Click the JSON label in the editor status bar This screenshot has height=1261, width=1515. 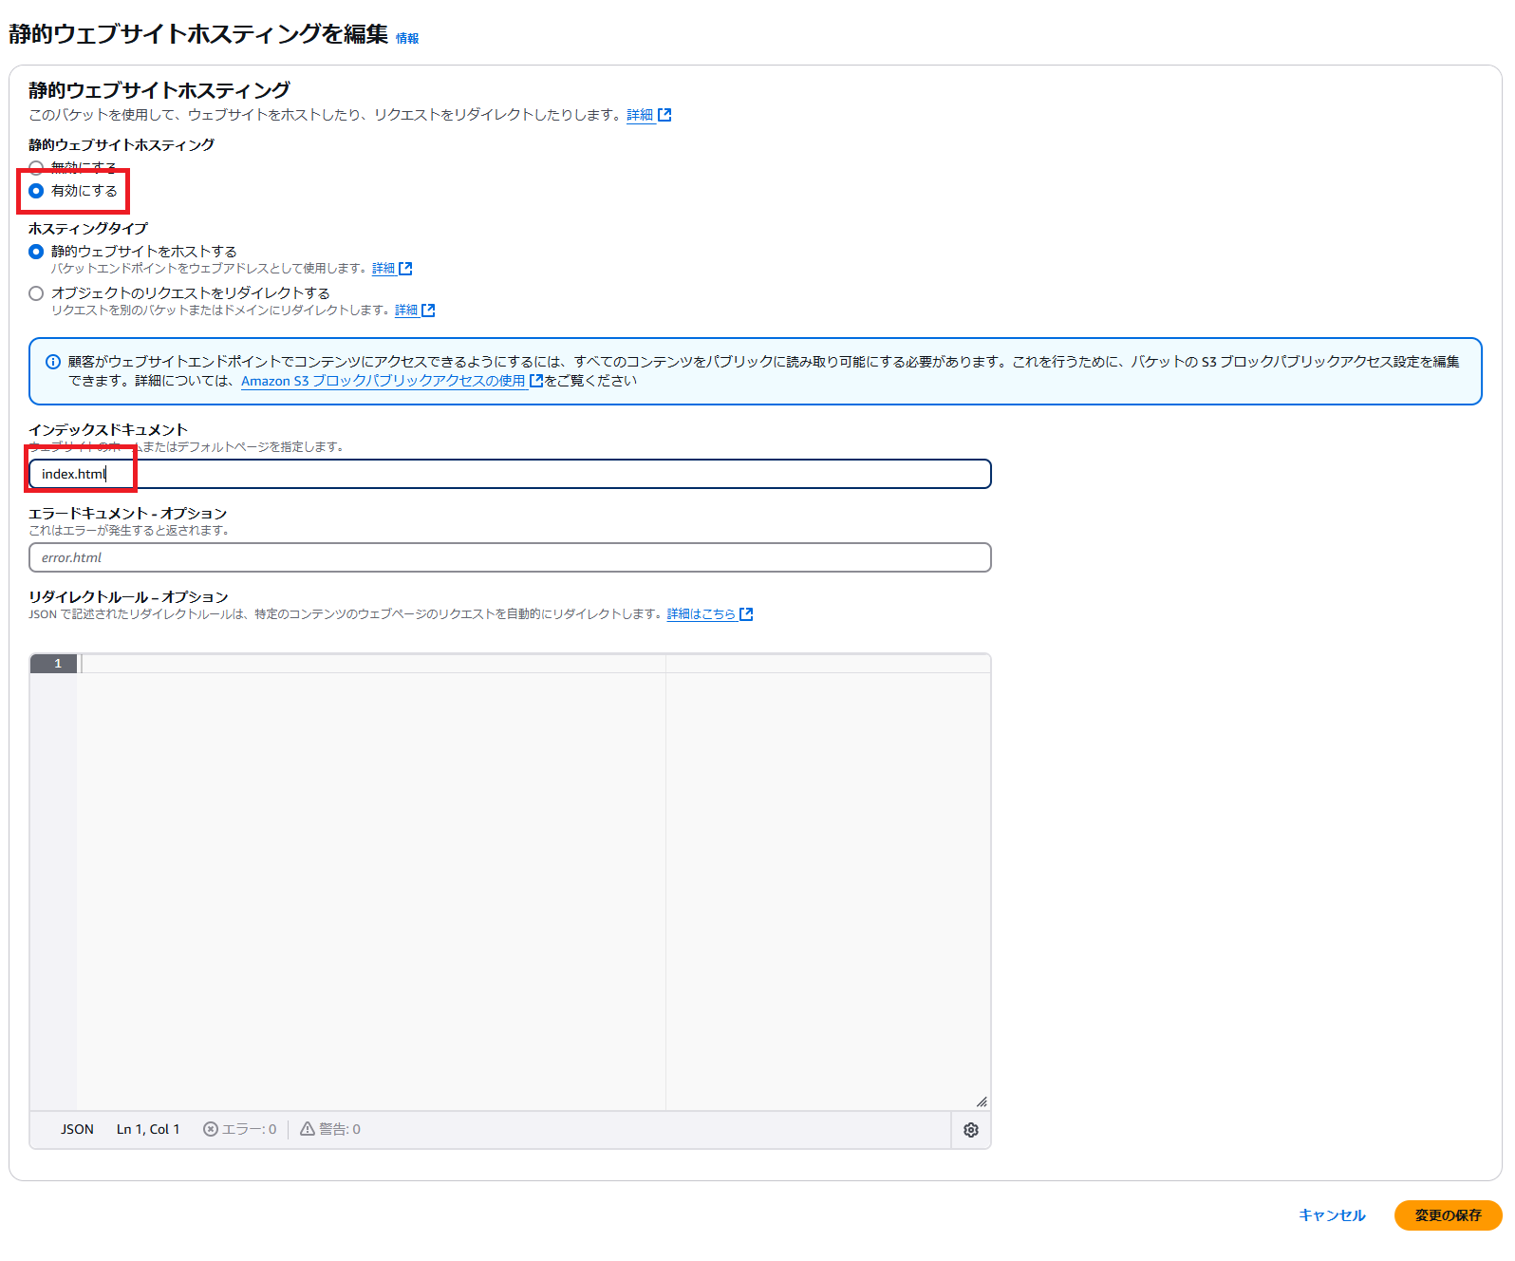click(77, 1129)
